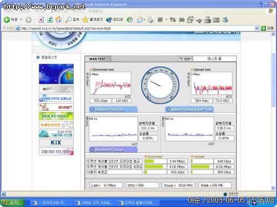Screen dimensions: 277x207
Task: Click the Refresh page icon
Action: [50, 19]
